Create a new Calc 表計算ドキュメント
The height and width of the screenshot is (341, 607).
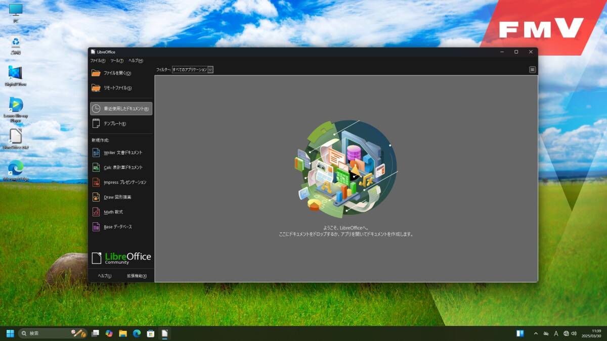point(121,167)
